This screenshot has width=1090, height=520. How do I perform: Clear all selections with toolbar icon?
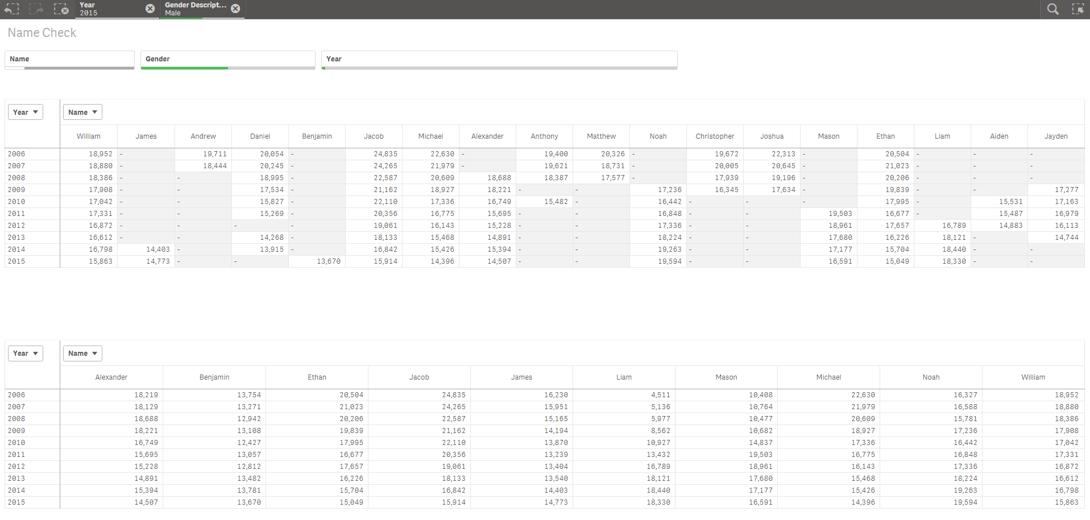61,9
